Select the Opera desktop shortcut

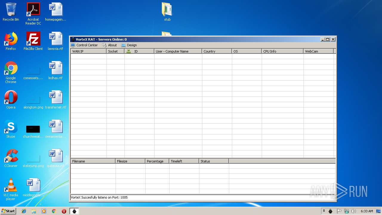(x=11, y=100)
